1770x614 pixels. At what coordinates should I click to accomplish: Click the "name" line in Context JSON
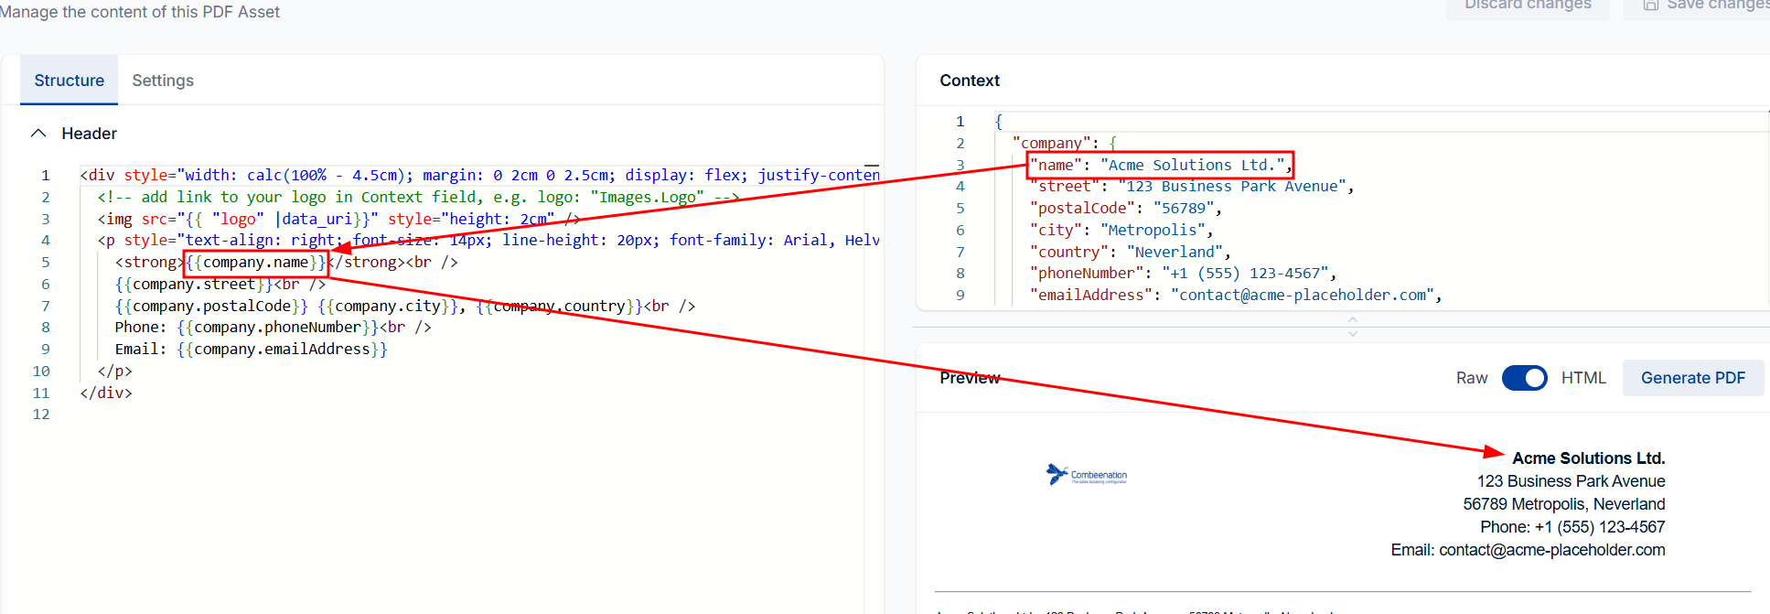(1160, 165)
